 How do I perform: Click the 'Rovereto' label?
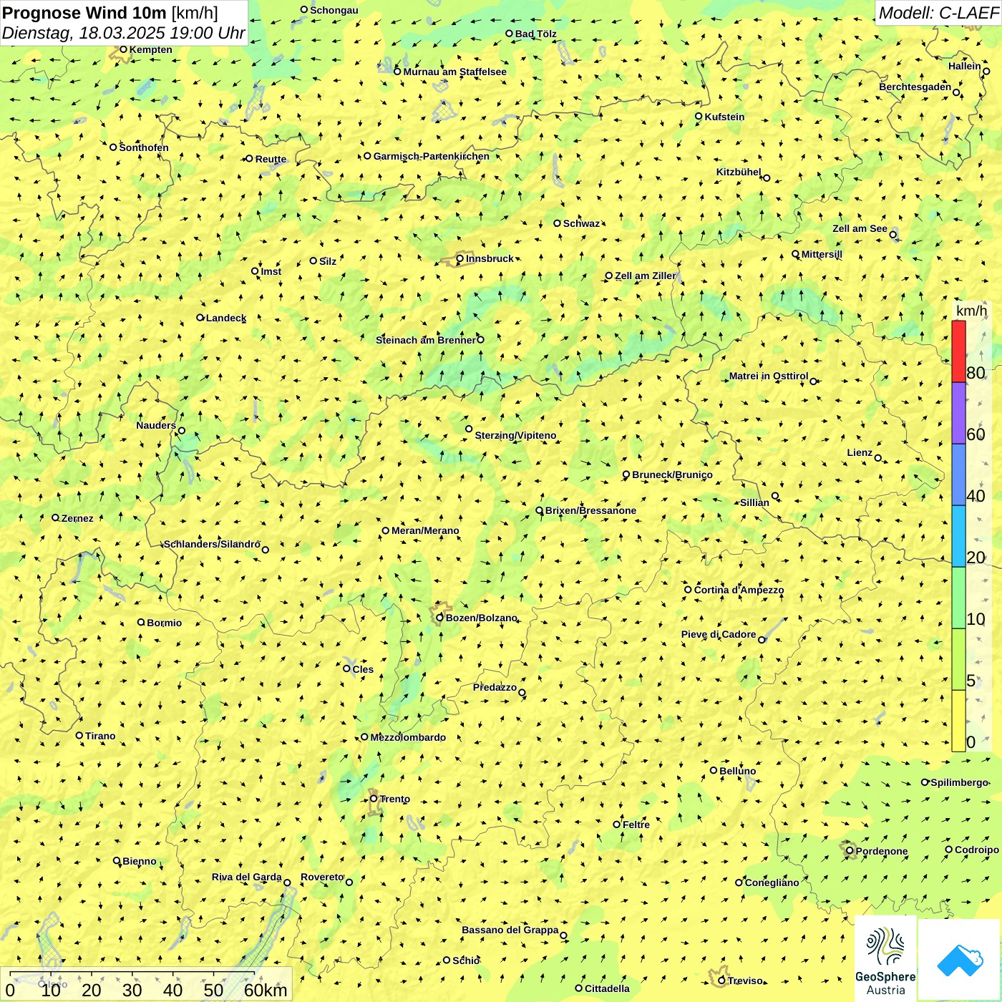(322, 877)
